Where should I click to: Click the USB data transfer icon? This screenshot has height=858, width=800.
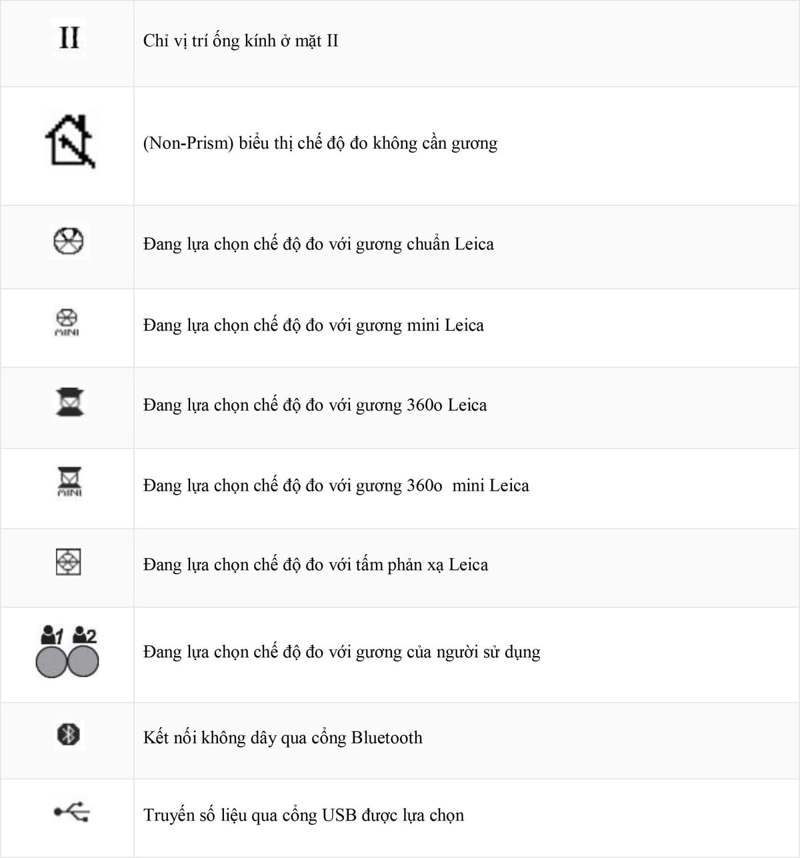71,812
